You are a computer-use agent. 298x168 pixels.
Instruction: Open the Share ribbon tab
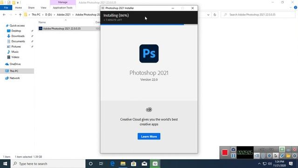tap(31, 7)
